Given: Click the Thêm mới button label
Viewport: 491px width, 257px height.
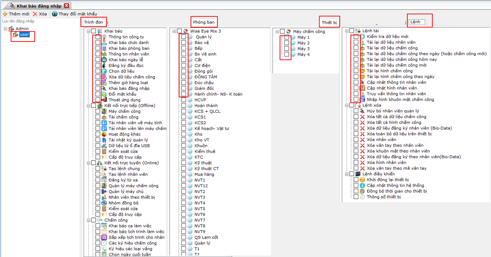Looking at the screenshot, I should click(19, 14).
